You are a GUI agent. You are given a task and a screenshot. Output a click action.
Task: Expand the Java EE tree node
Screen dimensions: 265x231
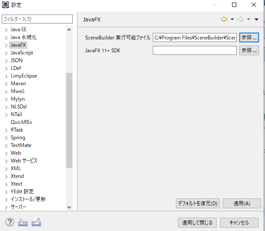click(6, 30)
